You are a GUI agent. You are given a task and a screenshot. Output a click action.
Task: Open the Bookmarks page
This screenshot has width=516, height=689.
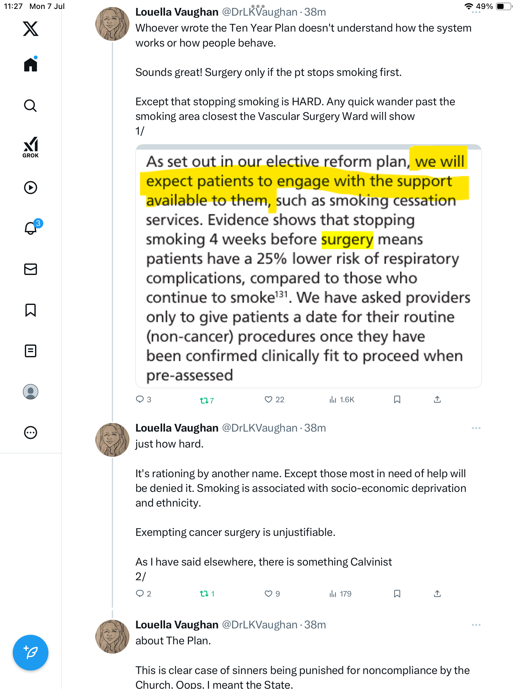(31, 310)
